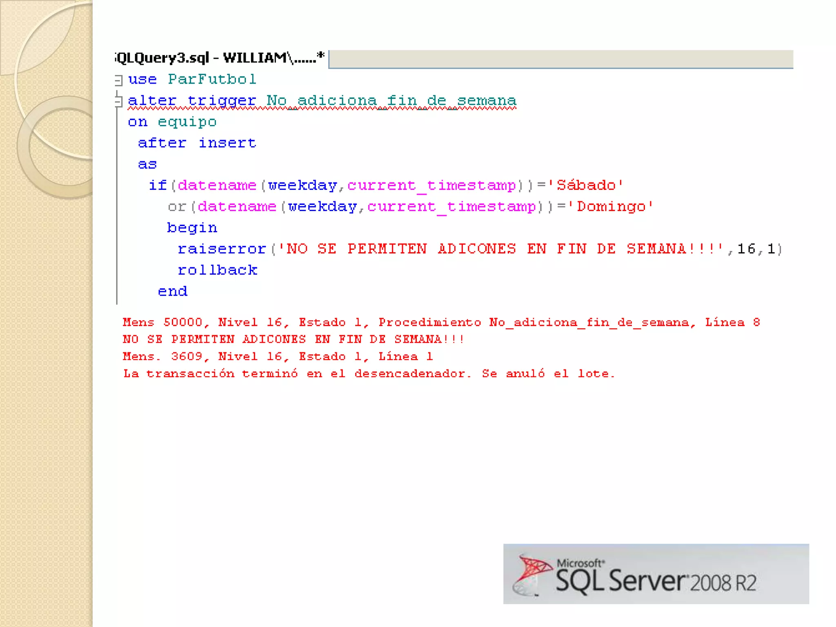Click the trigger name No_adiciona_fin_de_semana in code

(x=391, y=101)
